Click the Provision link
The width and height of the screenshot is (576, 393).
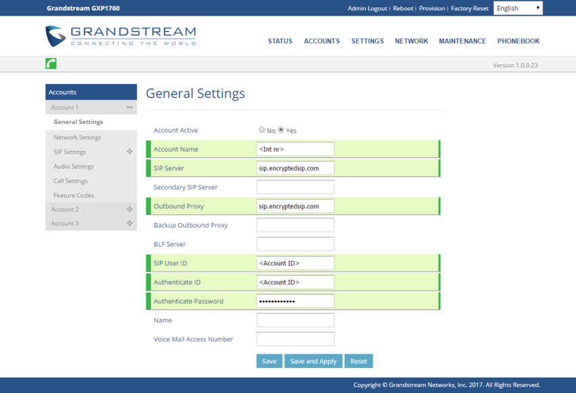[x=432, y=8]
